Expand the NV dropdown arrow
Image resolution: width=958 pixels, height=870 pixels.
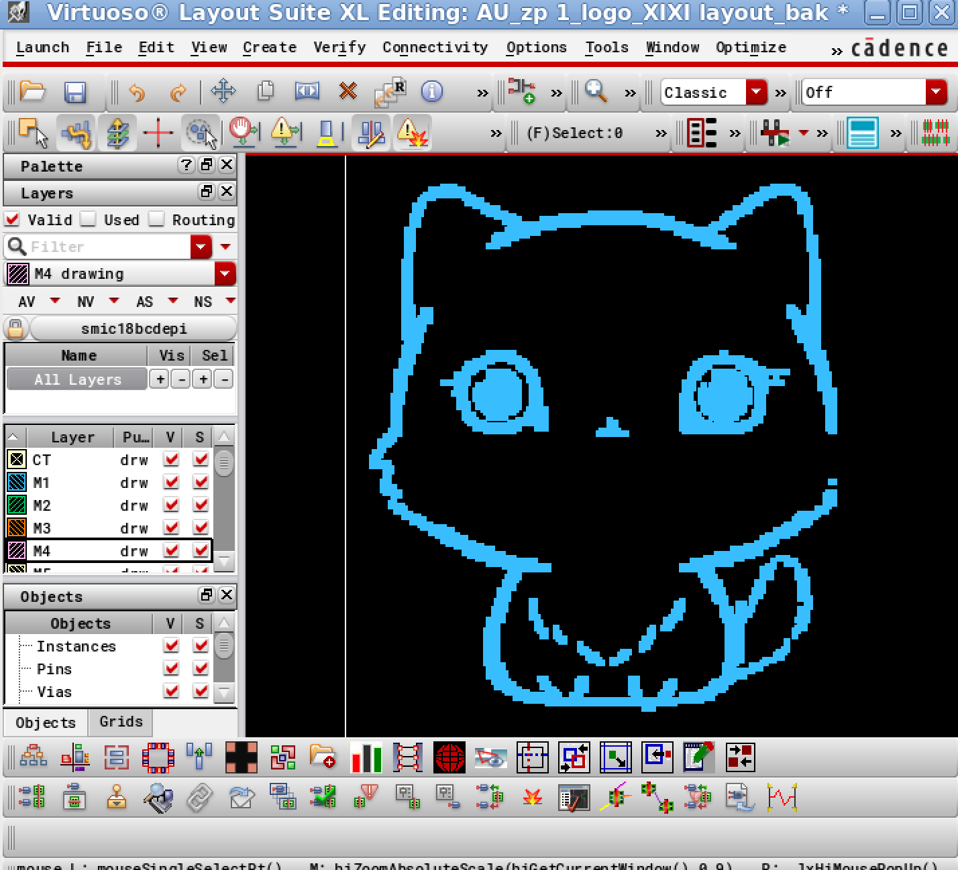click(x=114, y=301)
